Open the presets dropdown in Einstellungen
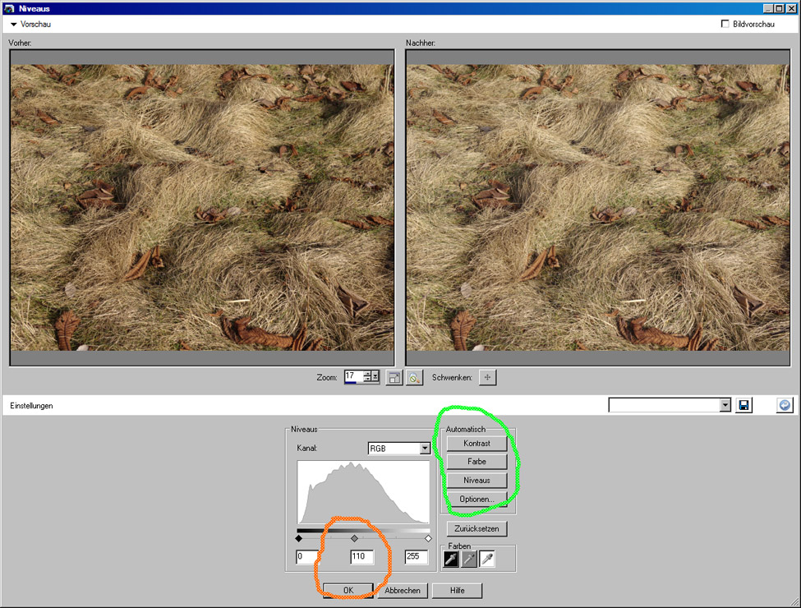This screenshot has width=801, height=608. tap(725, 405)
